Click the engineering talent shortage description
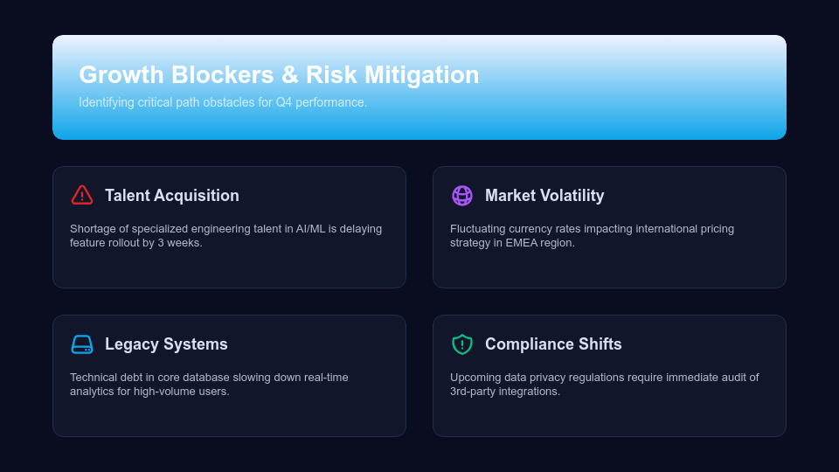The image size is (839, 472). [x=225, y=235]
